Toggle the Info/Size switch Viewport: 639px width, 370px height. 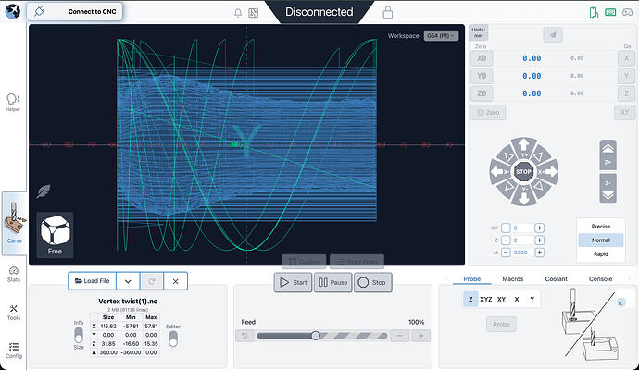pyautogui.click(x=78, y=333)
